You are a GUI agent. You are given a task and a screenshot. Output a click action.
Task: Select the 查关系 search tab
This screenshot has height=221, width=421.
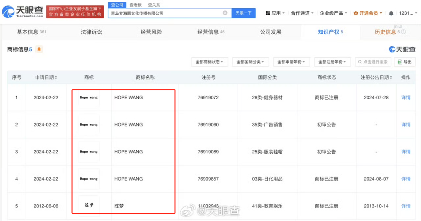pos(154,5)
